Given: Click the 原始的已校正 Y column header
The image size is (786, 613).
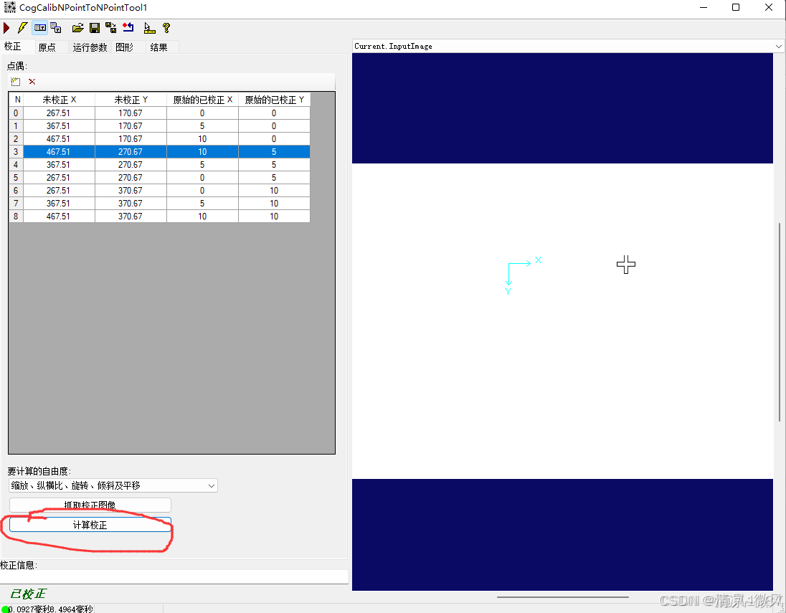Looking at the screenshot, I should coord(274,100).
